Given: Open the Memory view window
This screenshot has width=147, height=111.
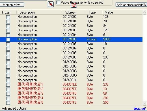Looking at the screenshot, I should tap(12, 5).
